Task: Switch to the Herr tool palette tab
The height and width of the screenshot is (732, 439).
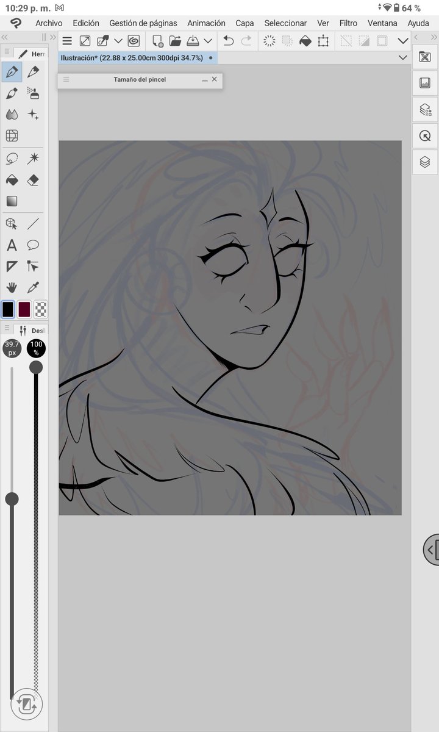Action: [x=30, y=54]
